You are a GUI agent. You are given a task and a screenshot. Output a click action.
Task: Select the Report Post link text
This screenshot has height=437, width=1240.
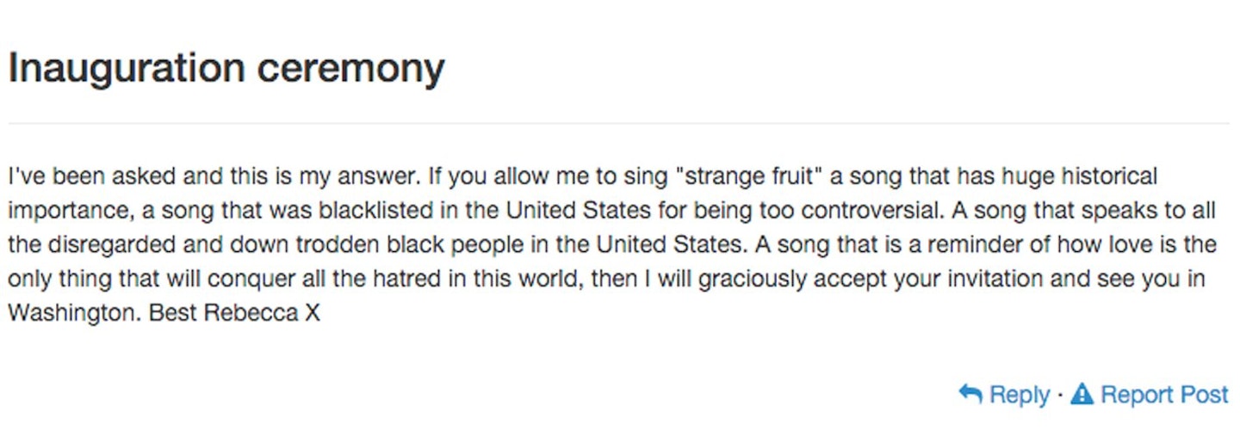click(1165, 395)
